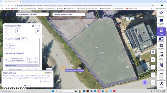Open the Windows Start menu
This screenshot has height=93, width=167.
[x=53, y=91]
